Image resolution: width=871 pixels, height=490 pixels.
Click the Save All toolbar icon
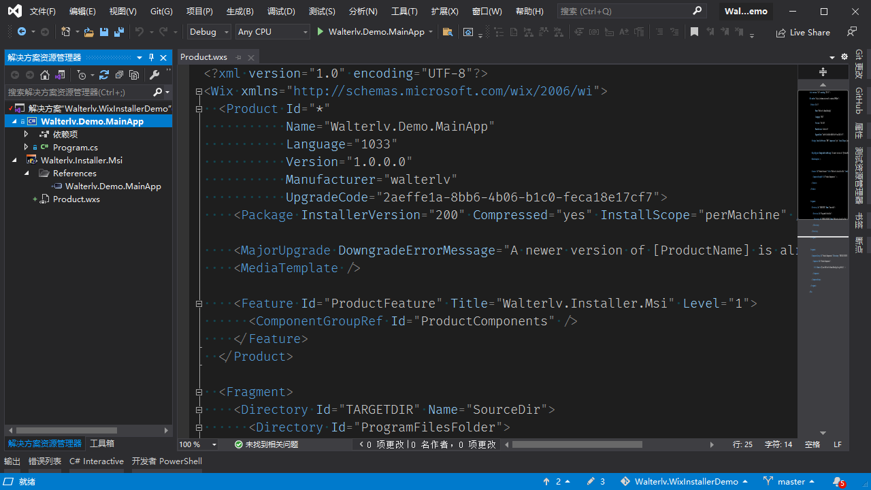(x=119, y=32)
